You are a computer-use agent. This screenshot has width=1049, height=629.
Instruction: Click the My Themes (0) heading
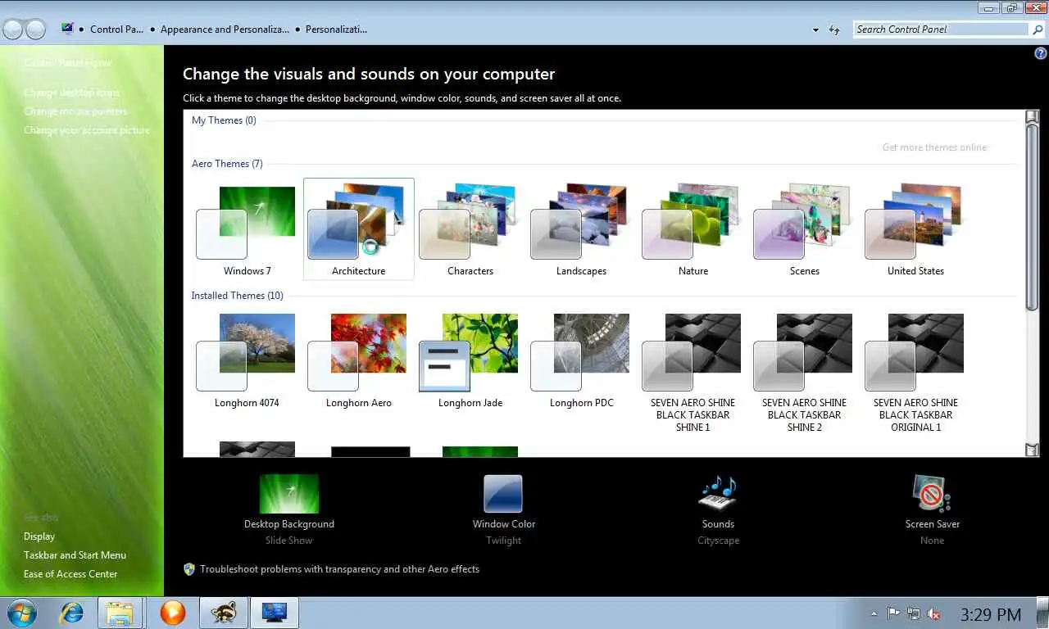[x=224, y=120]
